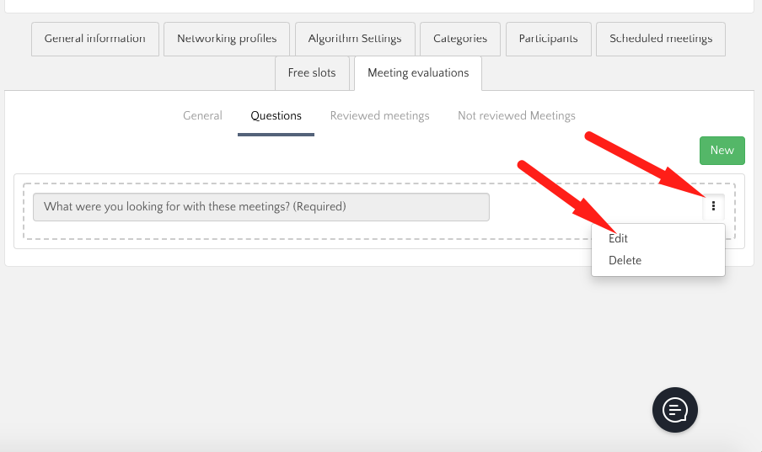Open the Networking profiles tab

coord(227,39)
